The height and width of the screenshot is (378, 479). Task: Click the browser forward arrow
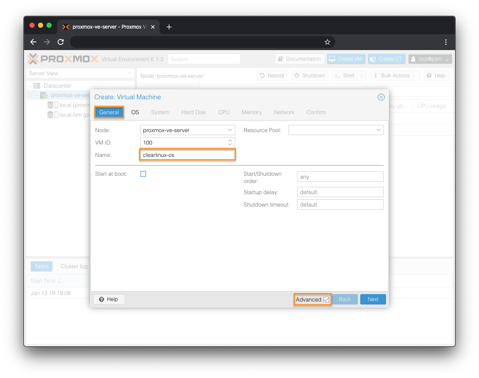tap(47, 42)
